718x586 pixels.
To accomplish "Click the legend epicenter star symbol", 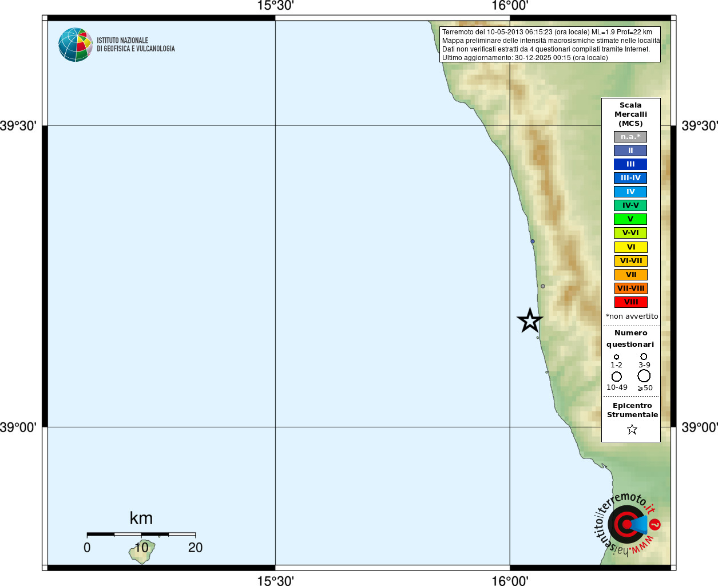I will (632, 429).
